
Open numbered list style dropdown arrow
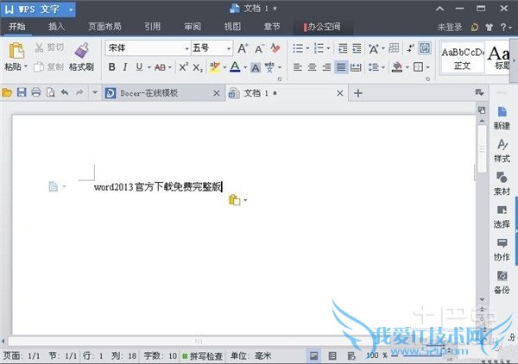[x=328, y=48]
